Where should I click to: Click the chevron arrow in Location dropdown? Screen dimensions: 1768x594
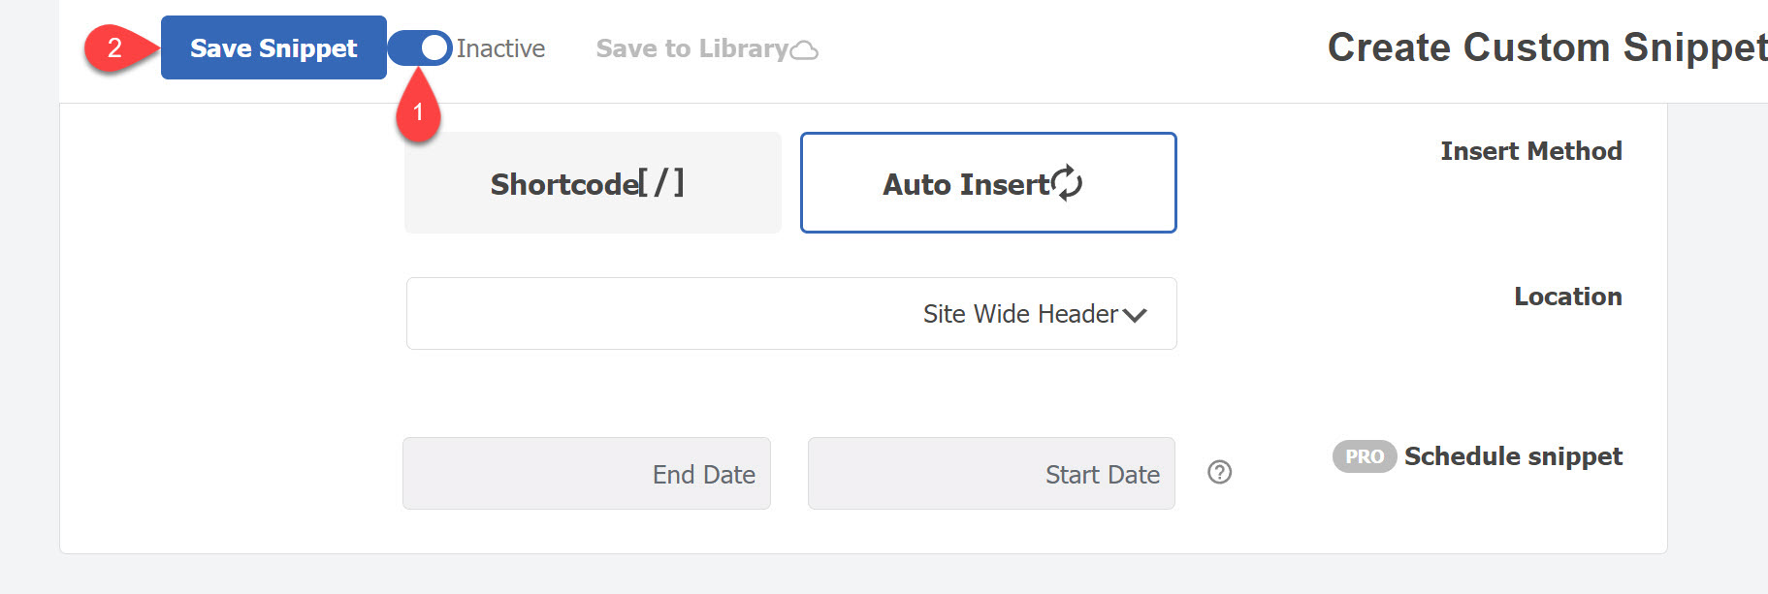click(x=1135, y=315)
